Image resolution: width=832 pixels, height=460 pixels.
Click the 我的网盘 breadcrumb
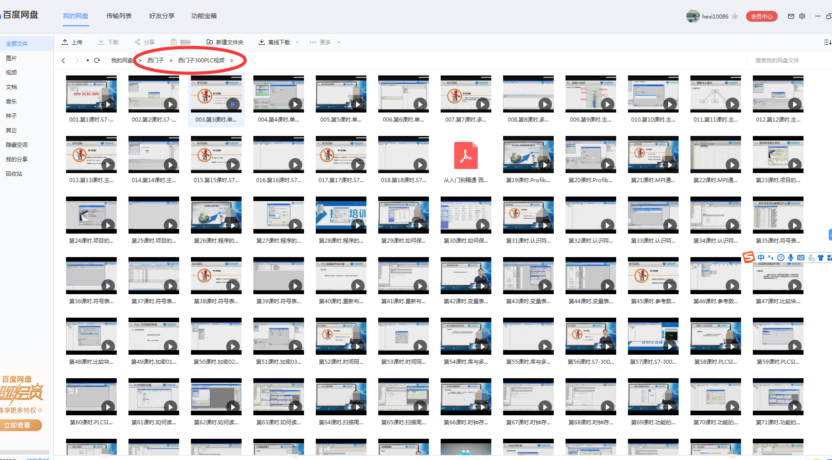122,61
